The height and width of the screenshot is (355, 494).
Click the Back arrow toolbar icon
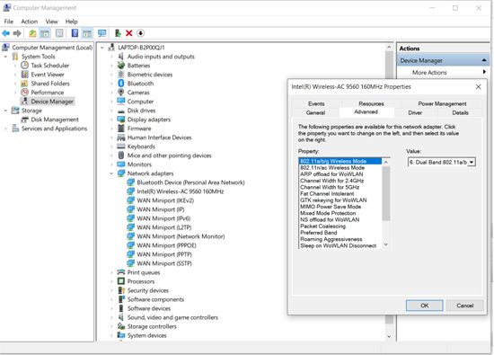tap(6, 33)
